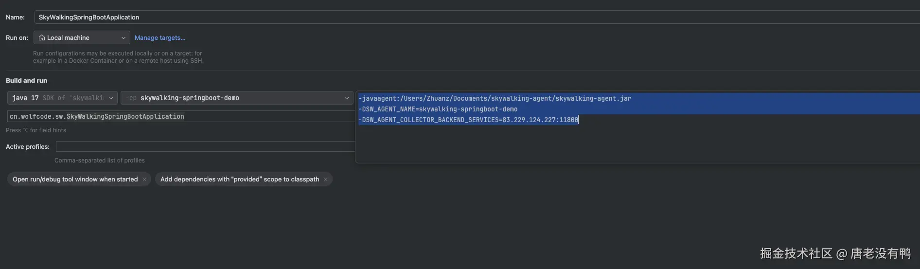The height and width of the screenshot is (269, 920).
Task: Click the "Comma-separated list of profiles" hint
Action: click(x=100, y=161)
